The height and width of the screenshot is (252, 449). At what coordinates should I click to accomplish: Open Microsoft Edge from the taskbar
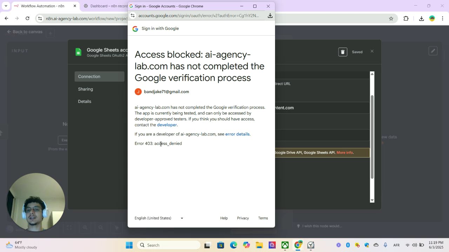[x=234, y=245]
